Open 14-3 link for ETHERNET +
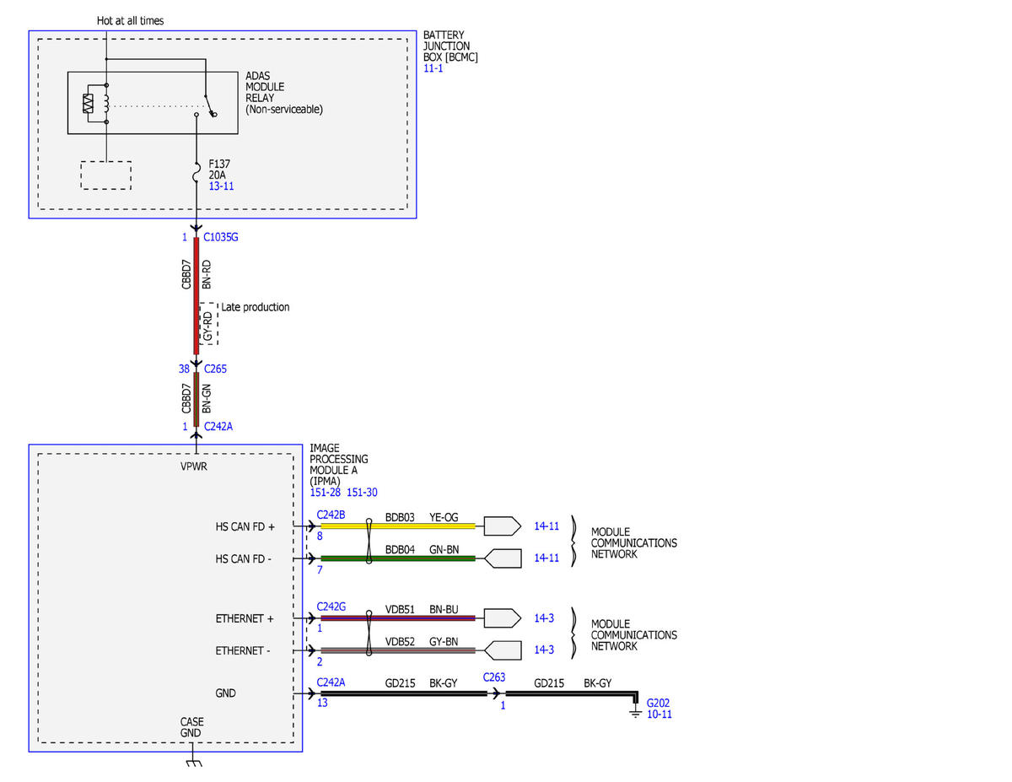Viewport: 1012px width, 782px height. point(544,618)
